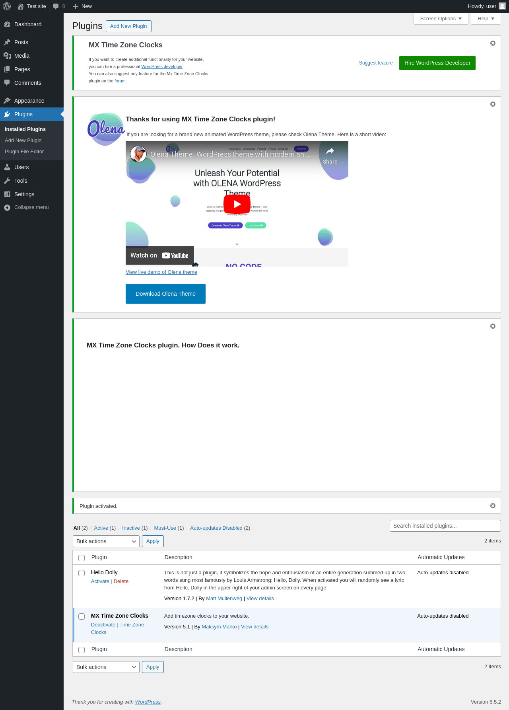The width and height of the screenshot is (509, 710).
Task: Open the WordPress logo menu
Action: (7, 6)
